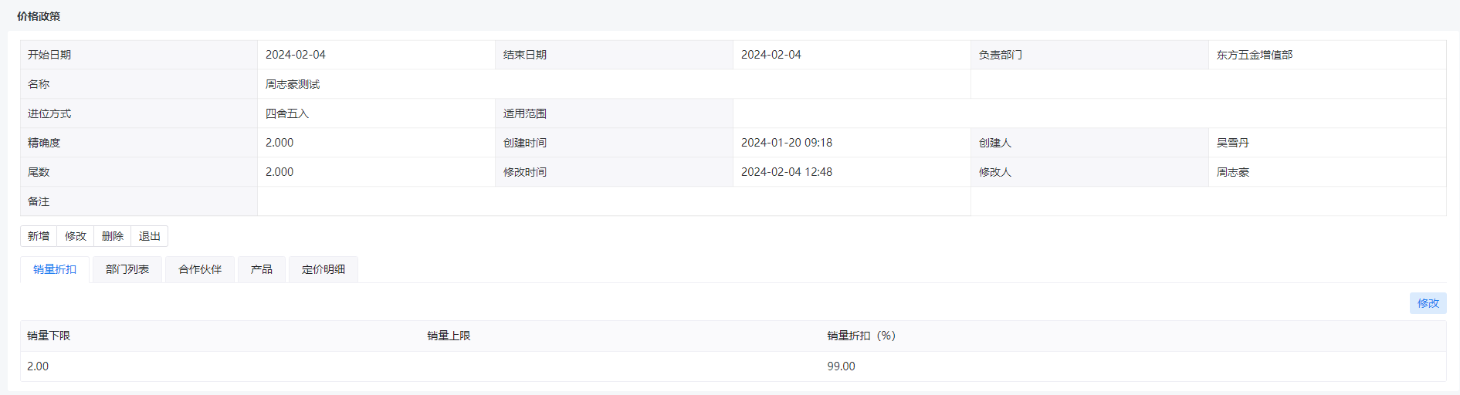Click the 修改 button in the action row
Image resolution: width=1460 pixels, height=395 pixels.
(76, 236)
